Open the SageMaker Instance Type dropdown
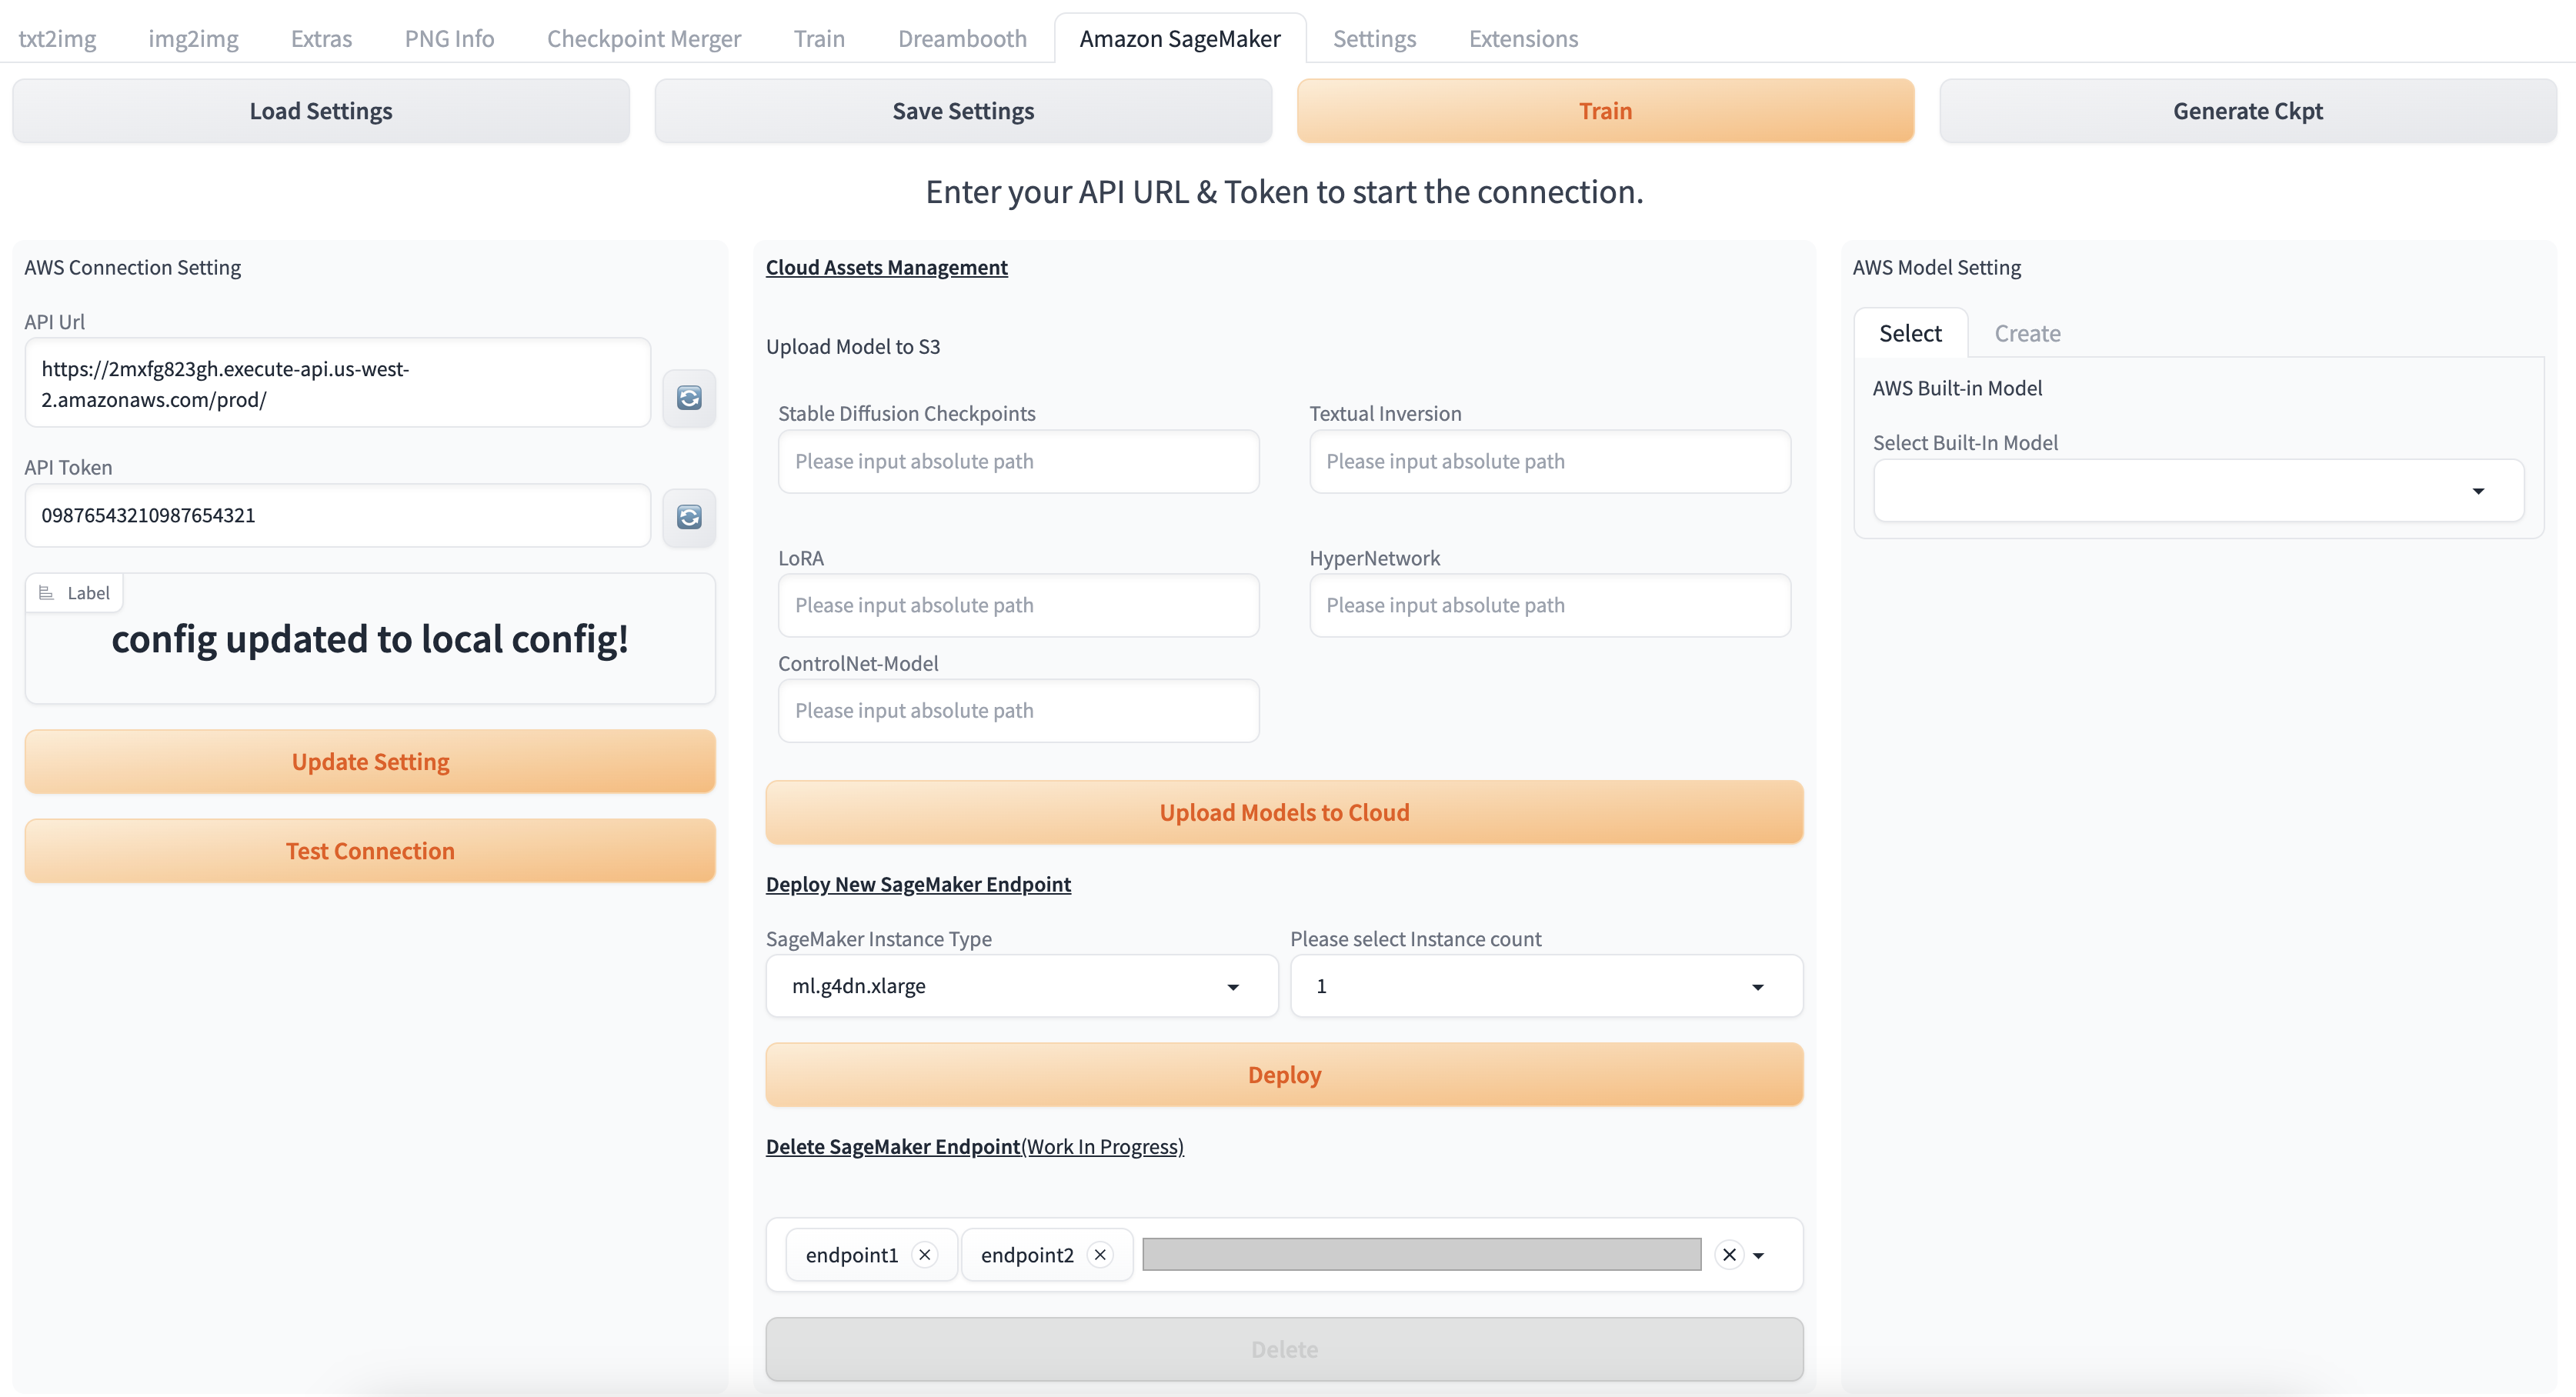 click(x=1021, y=986)
